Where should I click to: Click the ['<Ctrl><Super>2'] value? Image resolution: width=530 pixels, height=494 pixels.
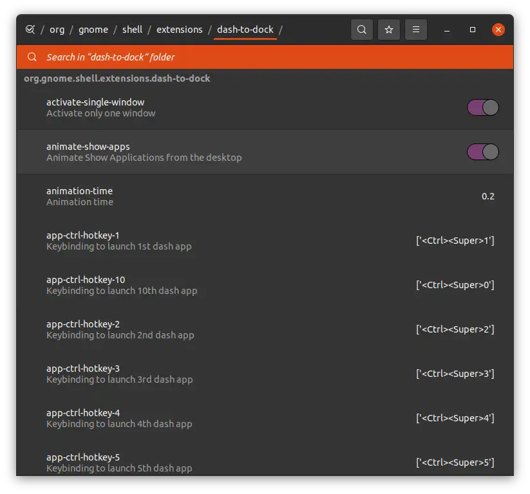point(455,329)
